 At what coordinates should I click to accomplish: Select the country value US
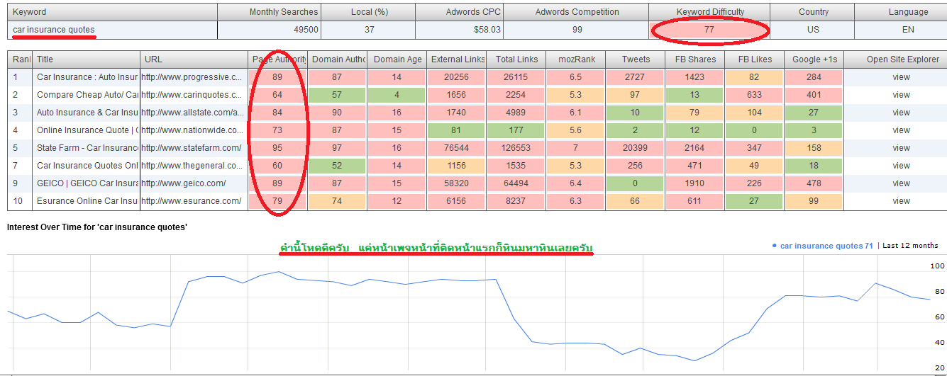(x=812, y=30)
